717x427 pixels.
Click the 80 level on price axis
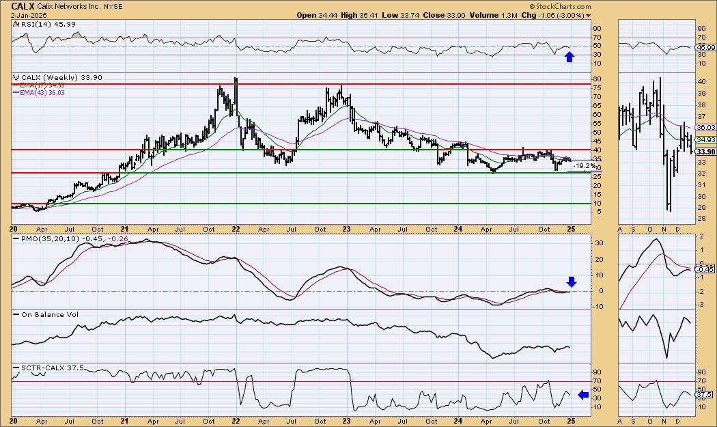point(597,79)
